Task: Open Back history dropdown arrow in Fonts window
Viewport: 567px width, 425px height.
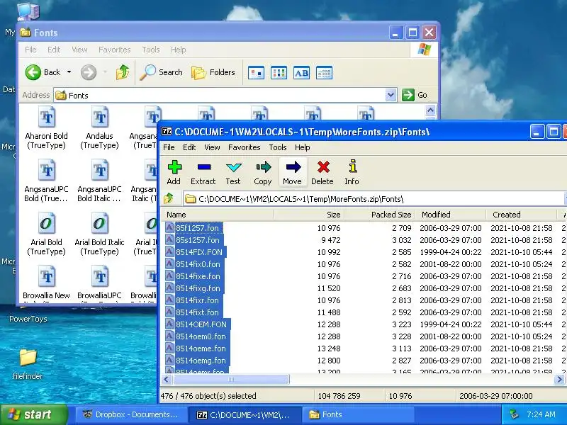Action: [69, 72]
